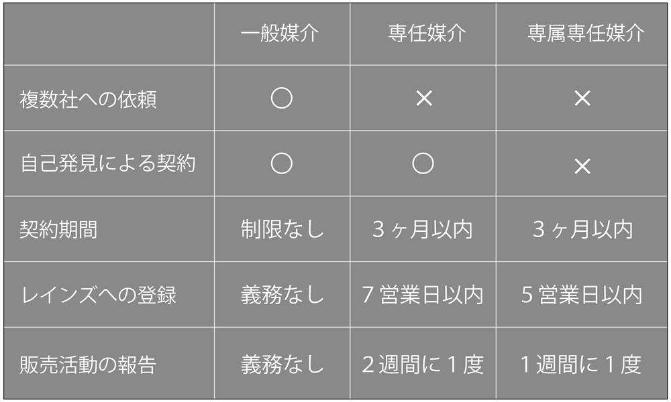This screenshot has height=402, width=671.
Task: Click the 契約期間 row label
Action: click(59, 230)
